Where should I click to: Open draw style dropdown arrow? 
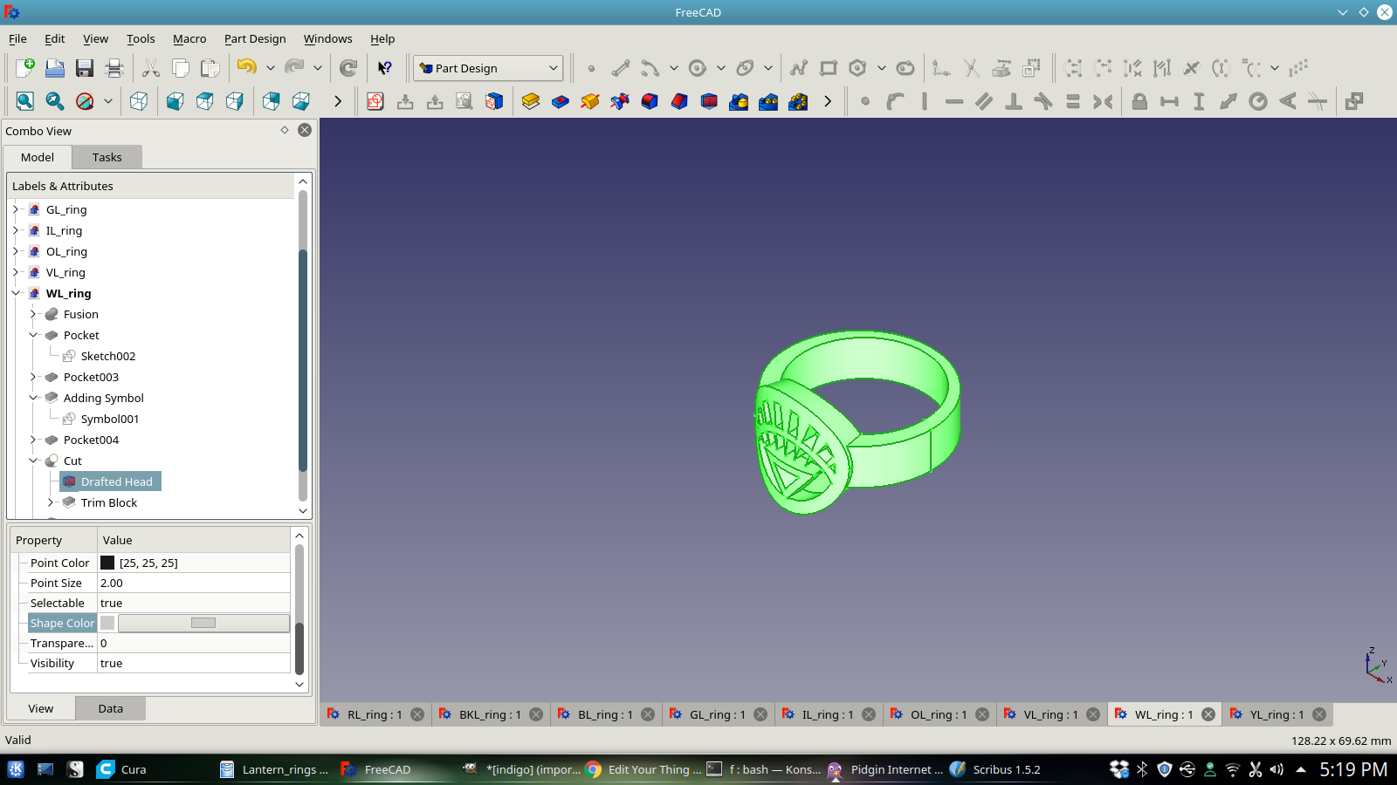108,101
